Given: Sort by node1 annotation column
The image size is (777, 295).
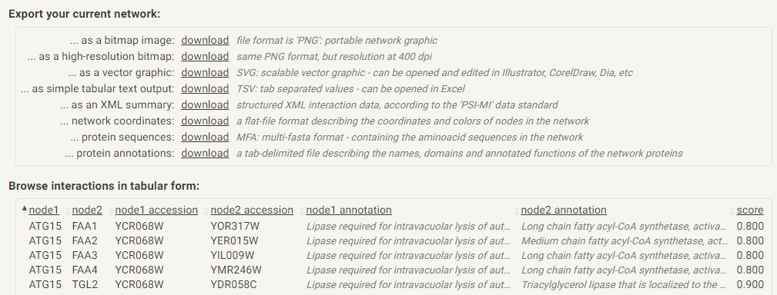Looking at the screenshot, I should tap(349, 210).
